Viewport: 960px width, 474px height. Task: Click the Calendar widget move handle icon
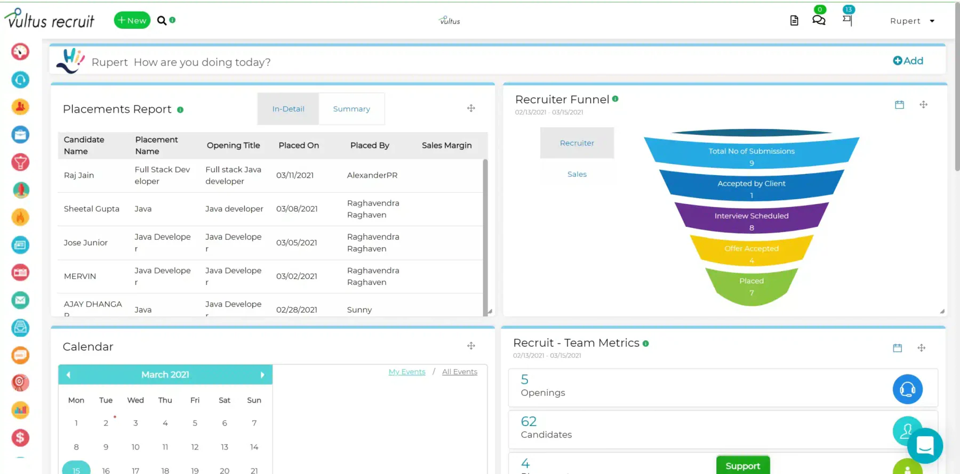tap(471, 346)
